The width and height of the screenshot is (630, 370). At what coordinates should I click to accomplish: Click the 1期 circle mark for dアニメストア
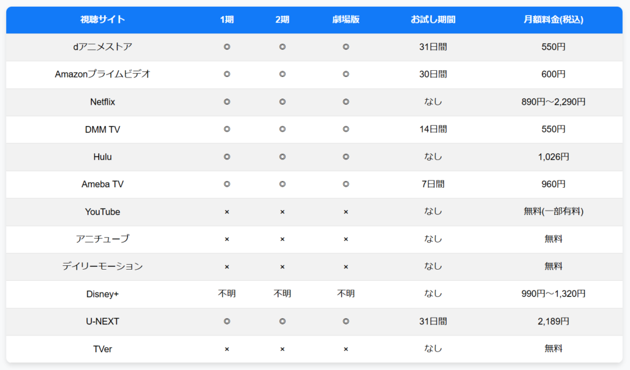226,47
